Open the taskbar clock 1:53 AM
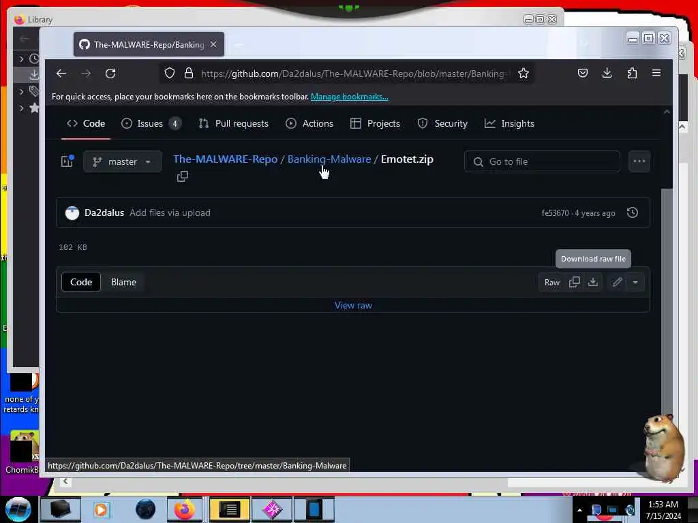This screenshot has width=698, height=523. tap(663, 510)
